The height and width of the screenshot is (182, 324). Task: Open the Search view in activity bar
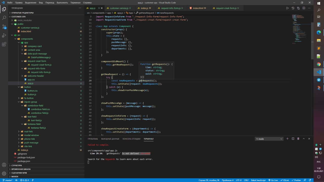click(x=4, y=18)
